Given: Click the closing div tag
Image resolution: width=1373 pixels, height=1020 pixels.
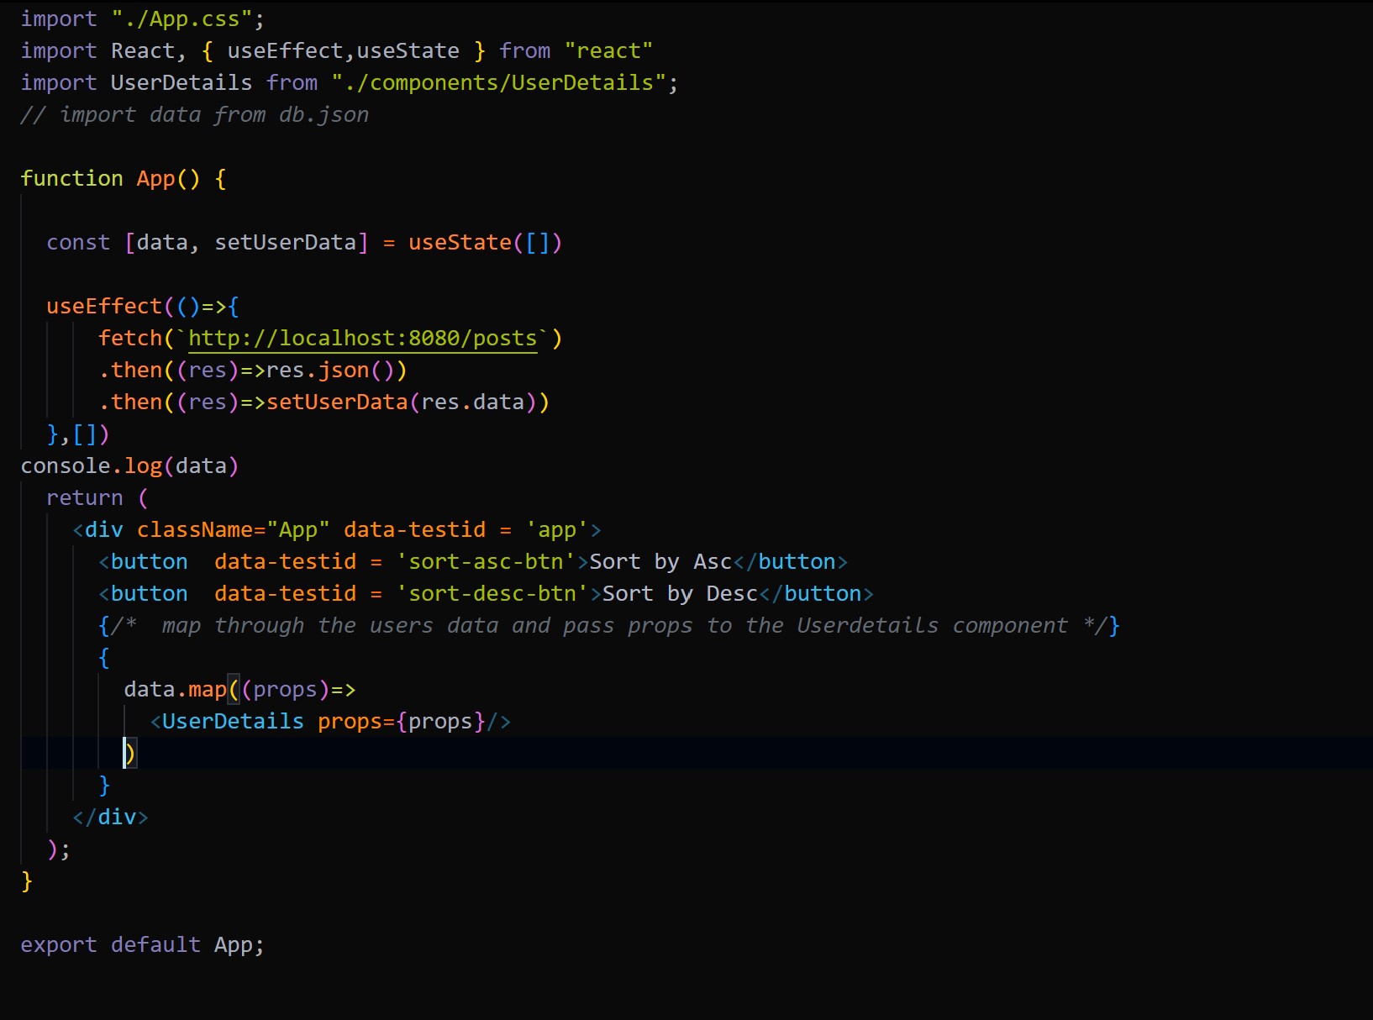Looking at the screenshot, I should coord(110,817).
